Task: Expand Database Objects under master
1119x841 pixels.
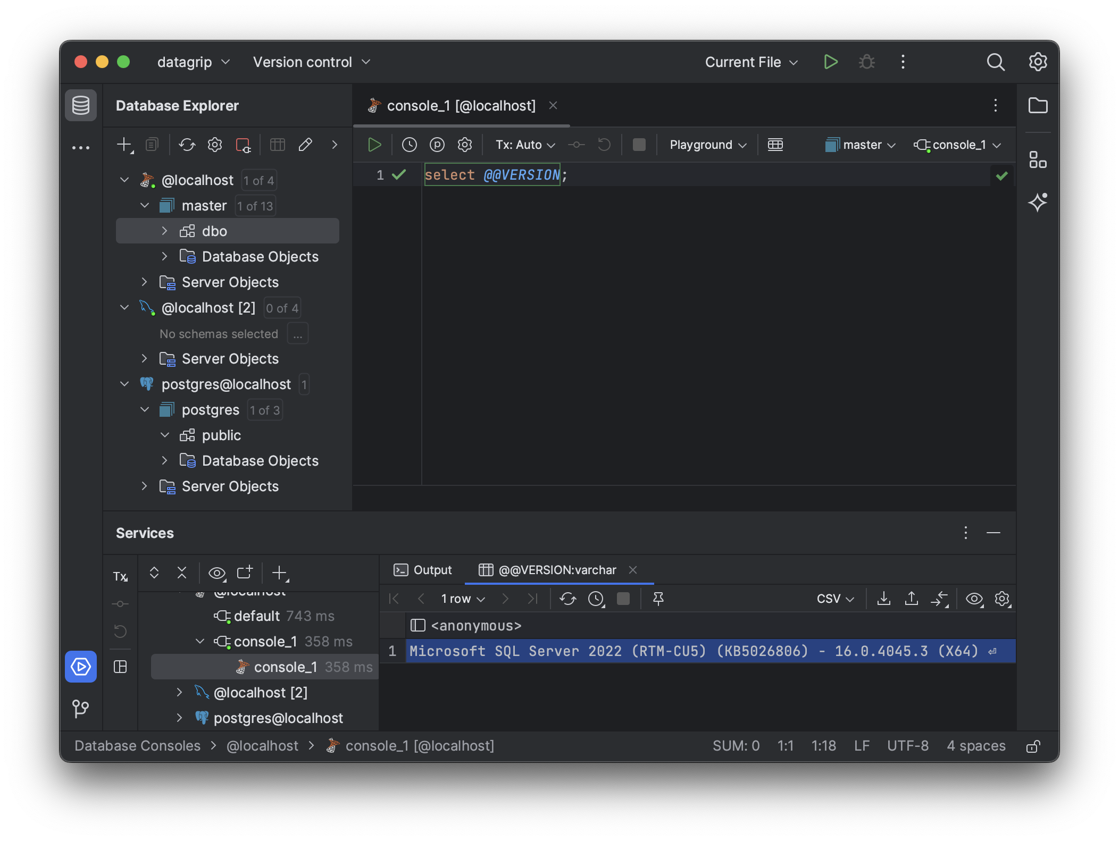Action: (x=165, y=256)
